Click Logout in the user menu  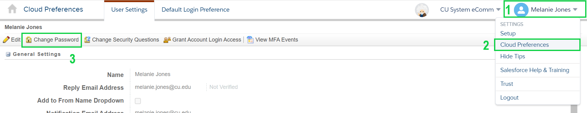pyautogui.click(x=509, y=98)
